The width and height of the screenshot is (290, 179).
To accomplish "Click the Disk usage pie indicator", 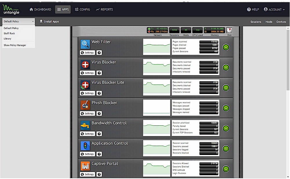I will click(x=229, y=30).
